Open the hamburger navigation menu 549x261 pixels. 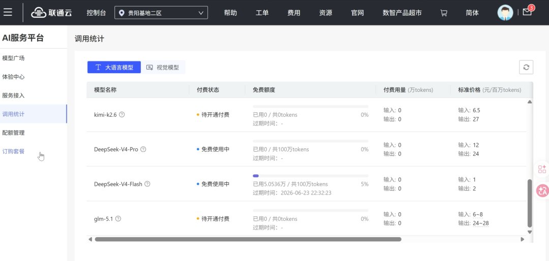8,13
